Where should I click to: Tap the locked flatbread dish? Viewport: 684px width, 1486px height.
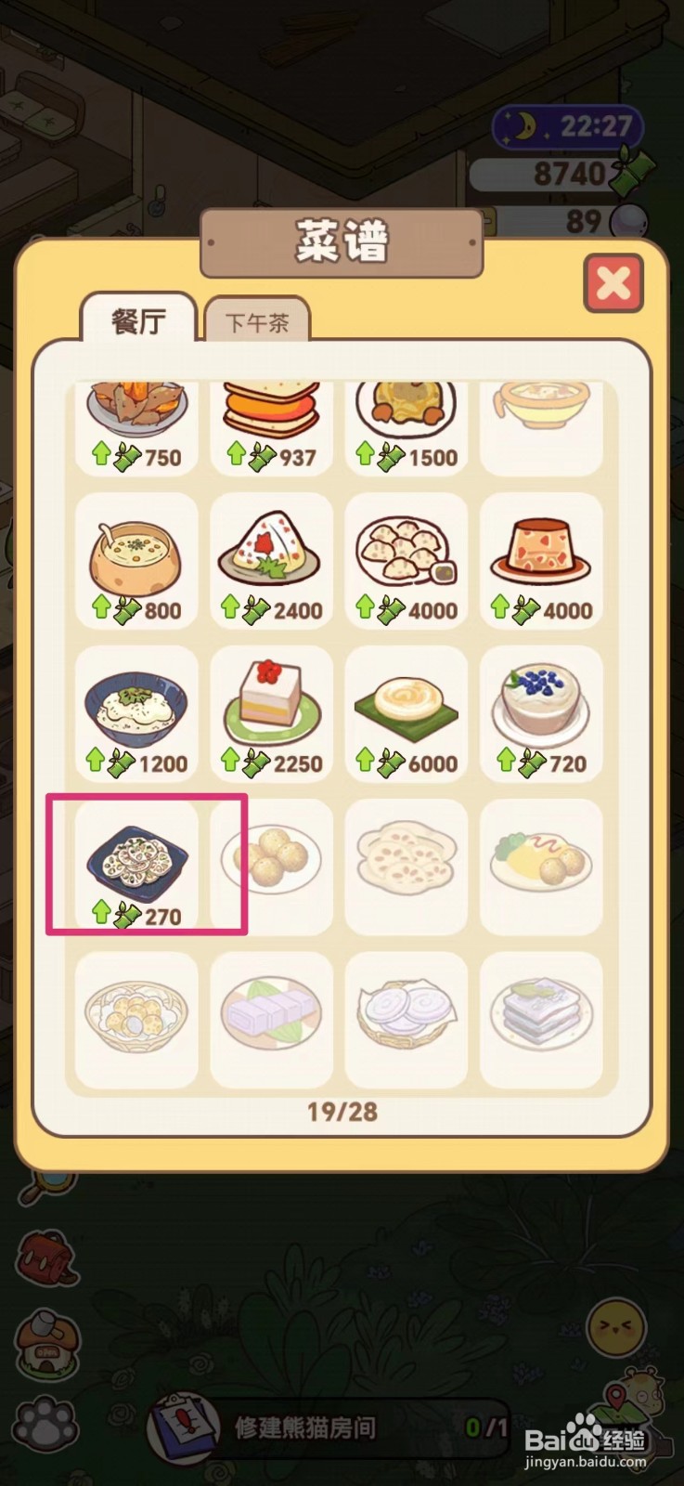click(407, 866)
